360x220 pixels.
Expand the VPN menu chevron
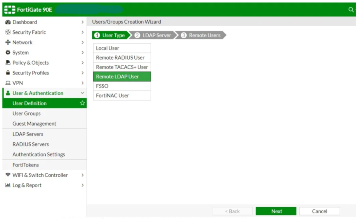(82, 83)
